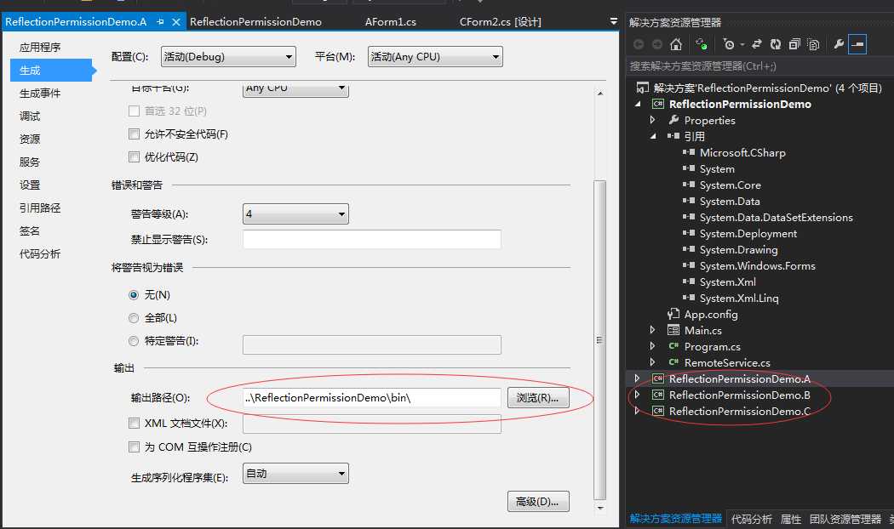Click the Refresh icon in Solution Explorer
894x529 pixels.
coord(776,44)
